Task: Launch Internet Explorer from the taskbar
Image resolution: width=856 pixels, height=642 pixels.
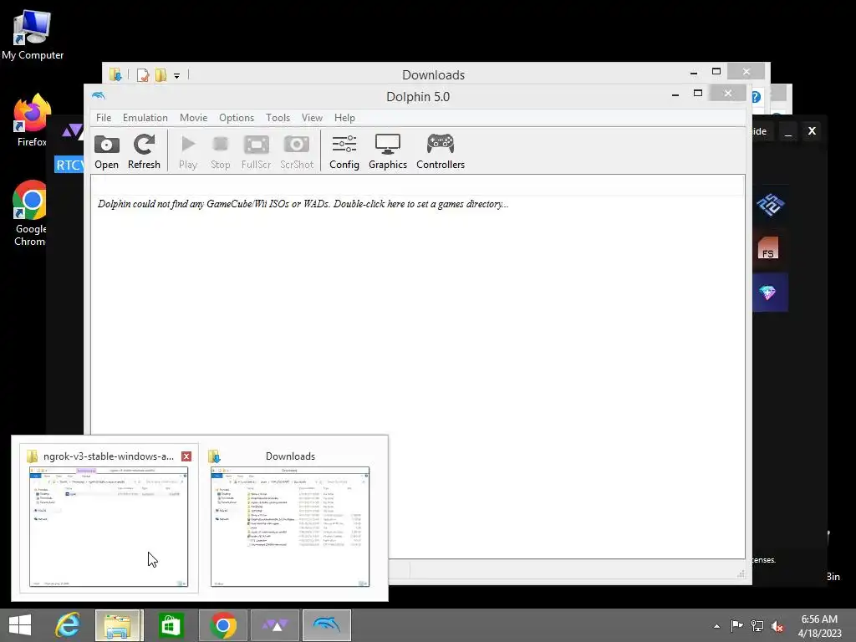Action: (x=68, y=625)
